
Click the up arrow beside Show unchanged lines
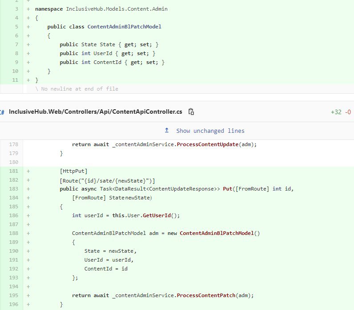[x=167, y=130]
